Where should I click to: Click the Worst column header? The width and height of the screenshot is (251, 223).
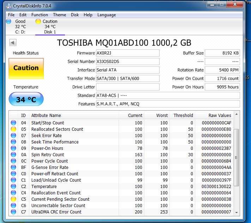pos(157,115)
